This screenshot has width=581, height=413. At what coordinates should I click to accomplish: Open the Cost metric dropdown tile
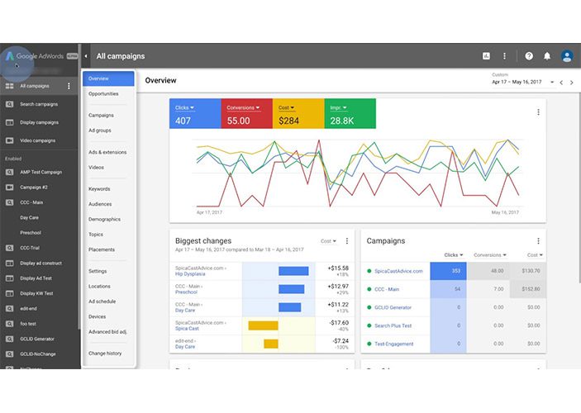[298, 114]
